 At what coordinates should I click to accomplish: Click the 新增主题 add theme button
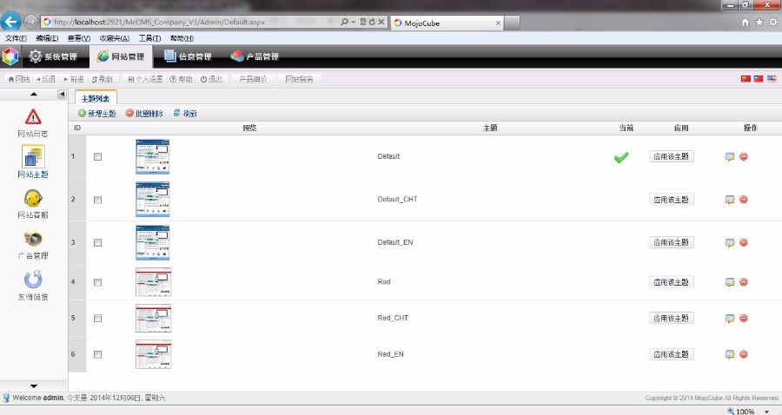[x=96, y=114]
